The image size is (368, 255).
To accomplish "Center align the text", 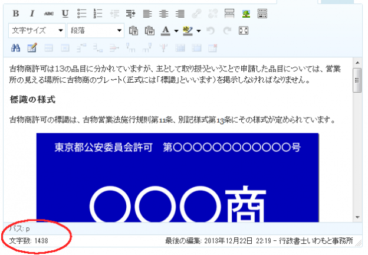I will tap(163, 14).
